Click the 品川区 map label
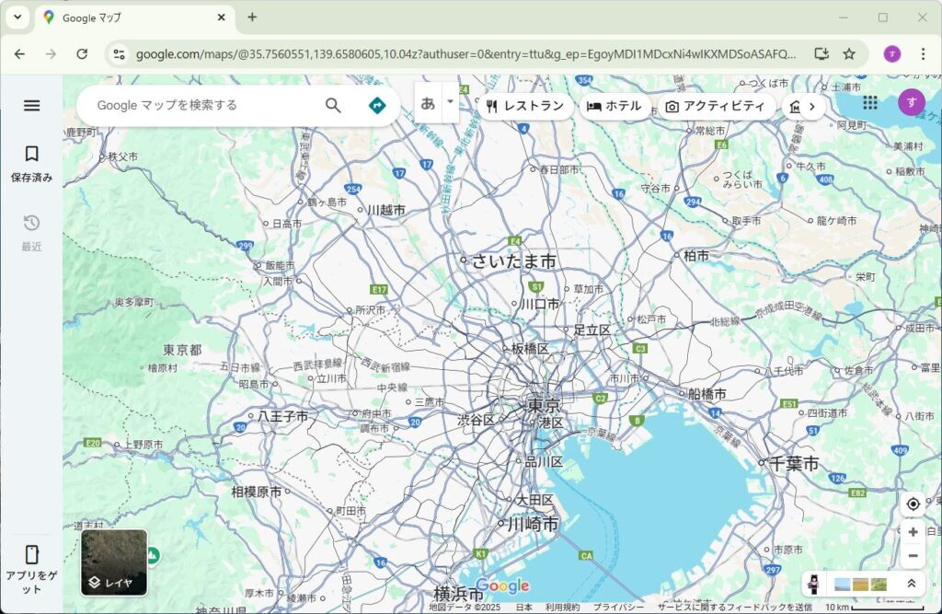 [545, 461]
